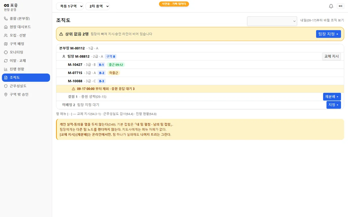Select member M-07715
The height and width of the screenshot is (217, 348).
pyautogui.click(x=200, y=73)
